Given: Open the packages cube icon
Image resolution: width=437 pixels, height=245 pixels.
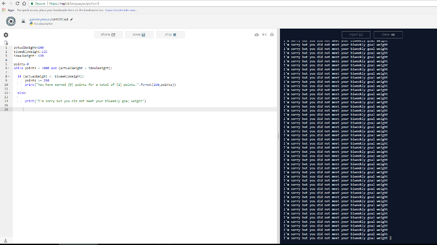Looking at the screenshot, I should pyautogui.click(x=272, y=35).
